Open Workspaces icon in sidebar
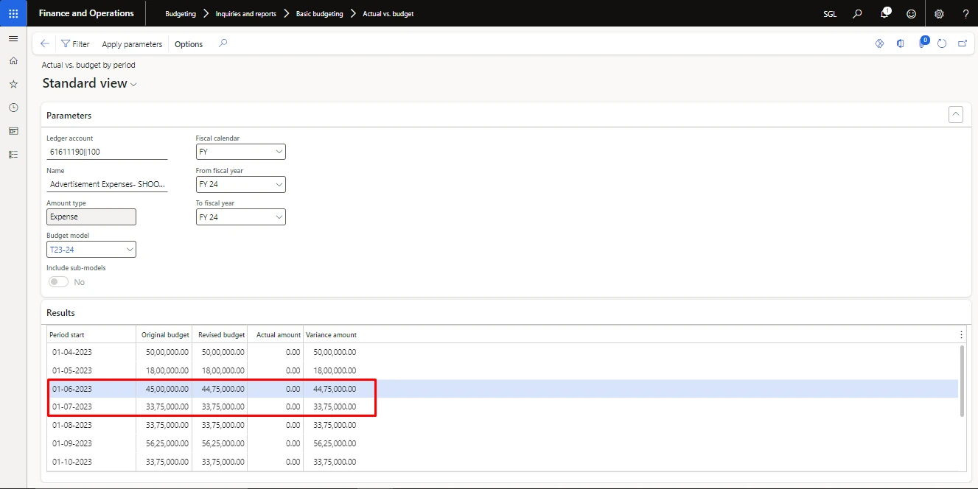This screenshot has height=489, width=978. pos(13,131)
